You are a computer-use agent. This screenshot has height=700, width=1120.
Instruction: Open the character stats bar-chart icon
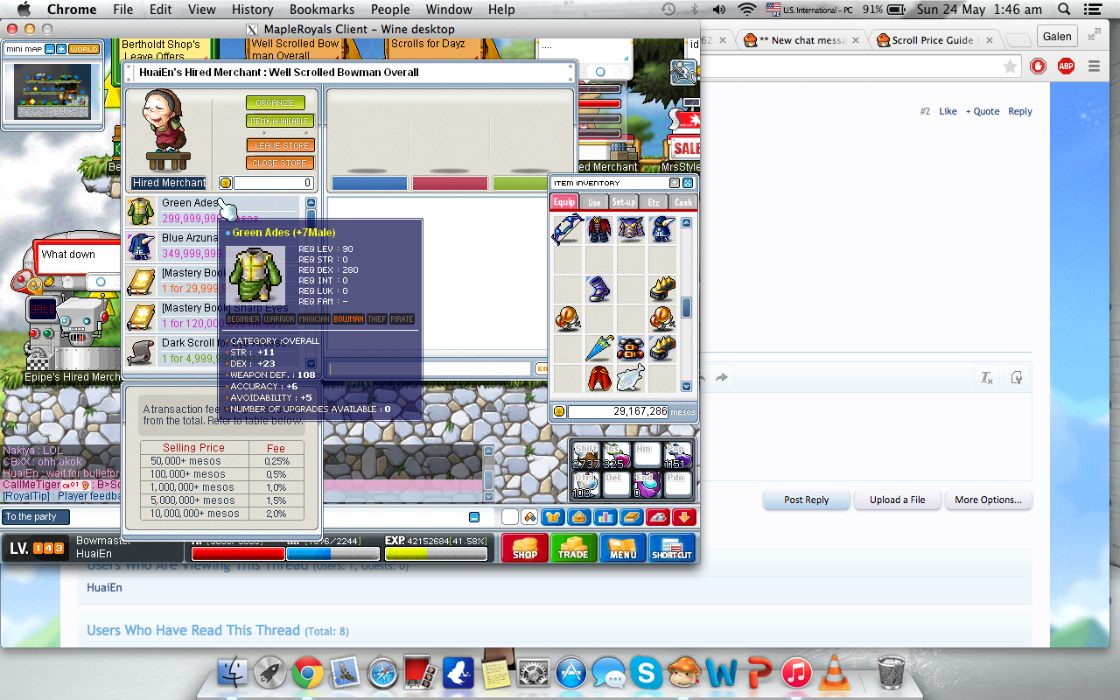605,517
